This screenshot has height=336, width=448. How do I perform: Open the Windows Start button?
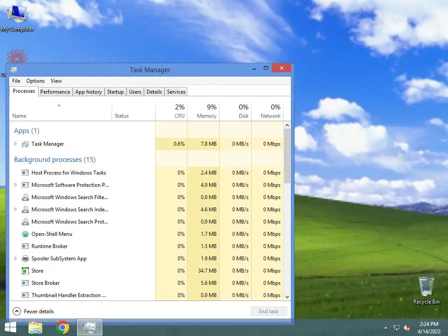pyautogui.click(x=10, y=327)
